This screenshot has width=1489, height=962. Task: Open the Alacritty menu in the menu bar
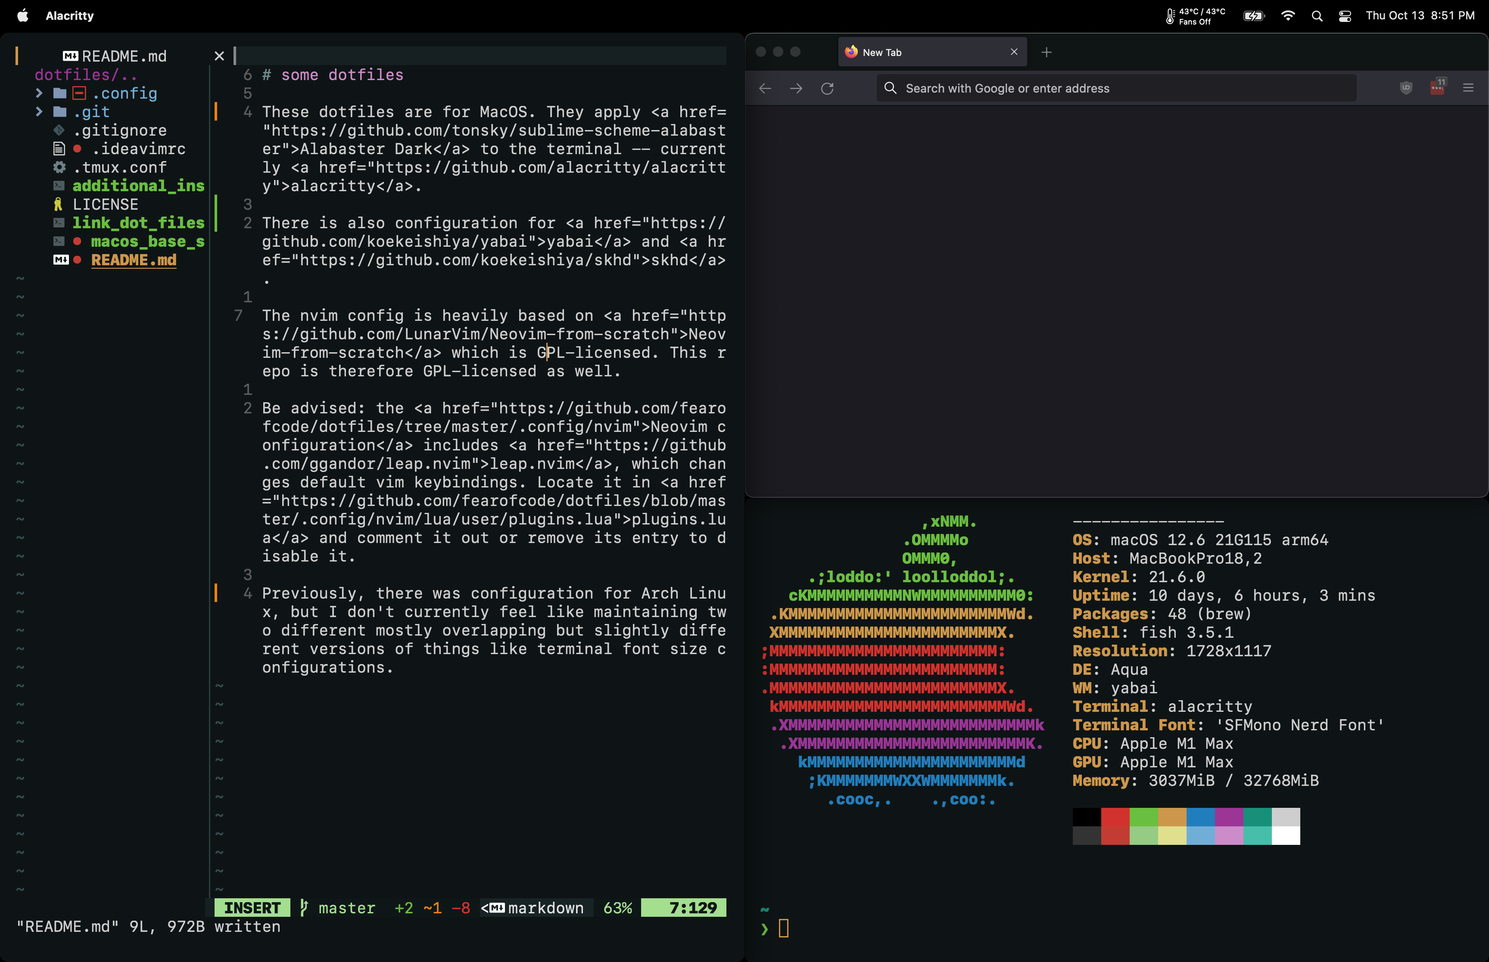coord(69,16)
